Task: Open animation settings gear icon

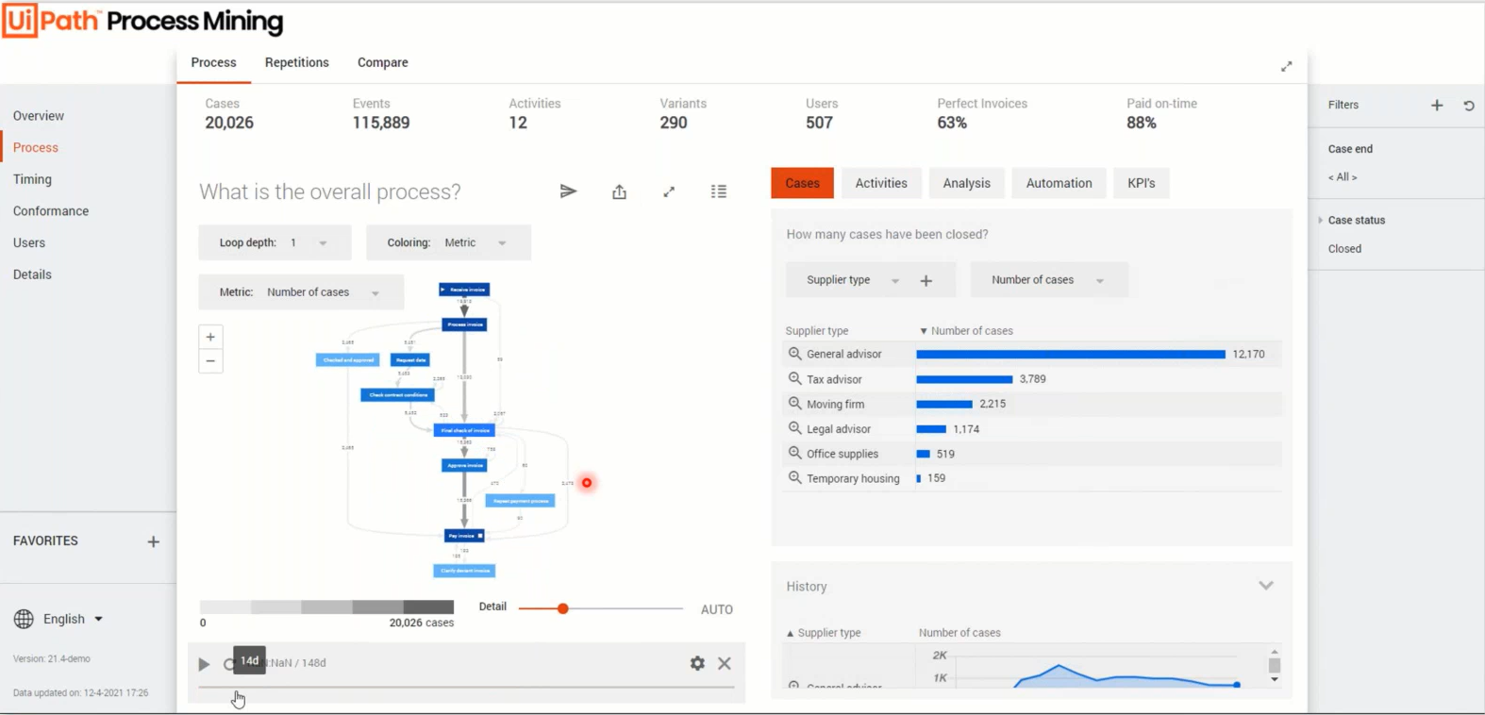Action: pyautogui.click(x=697, y=663)
